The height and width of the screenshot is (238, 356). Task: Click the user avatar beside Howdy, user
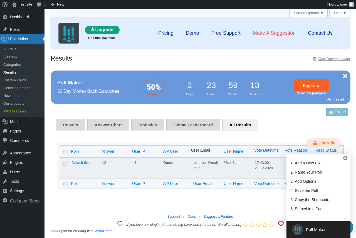coord(351,4)
